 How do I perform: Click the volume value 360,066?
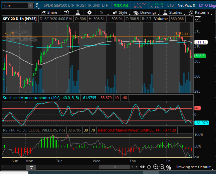(177, 19)
